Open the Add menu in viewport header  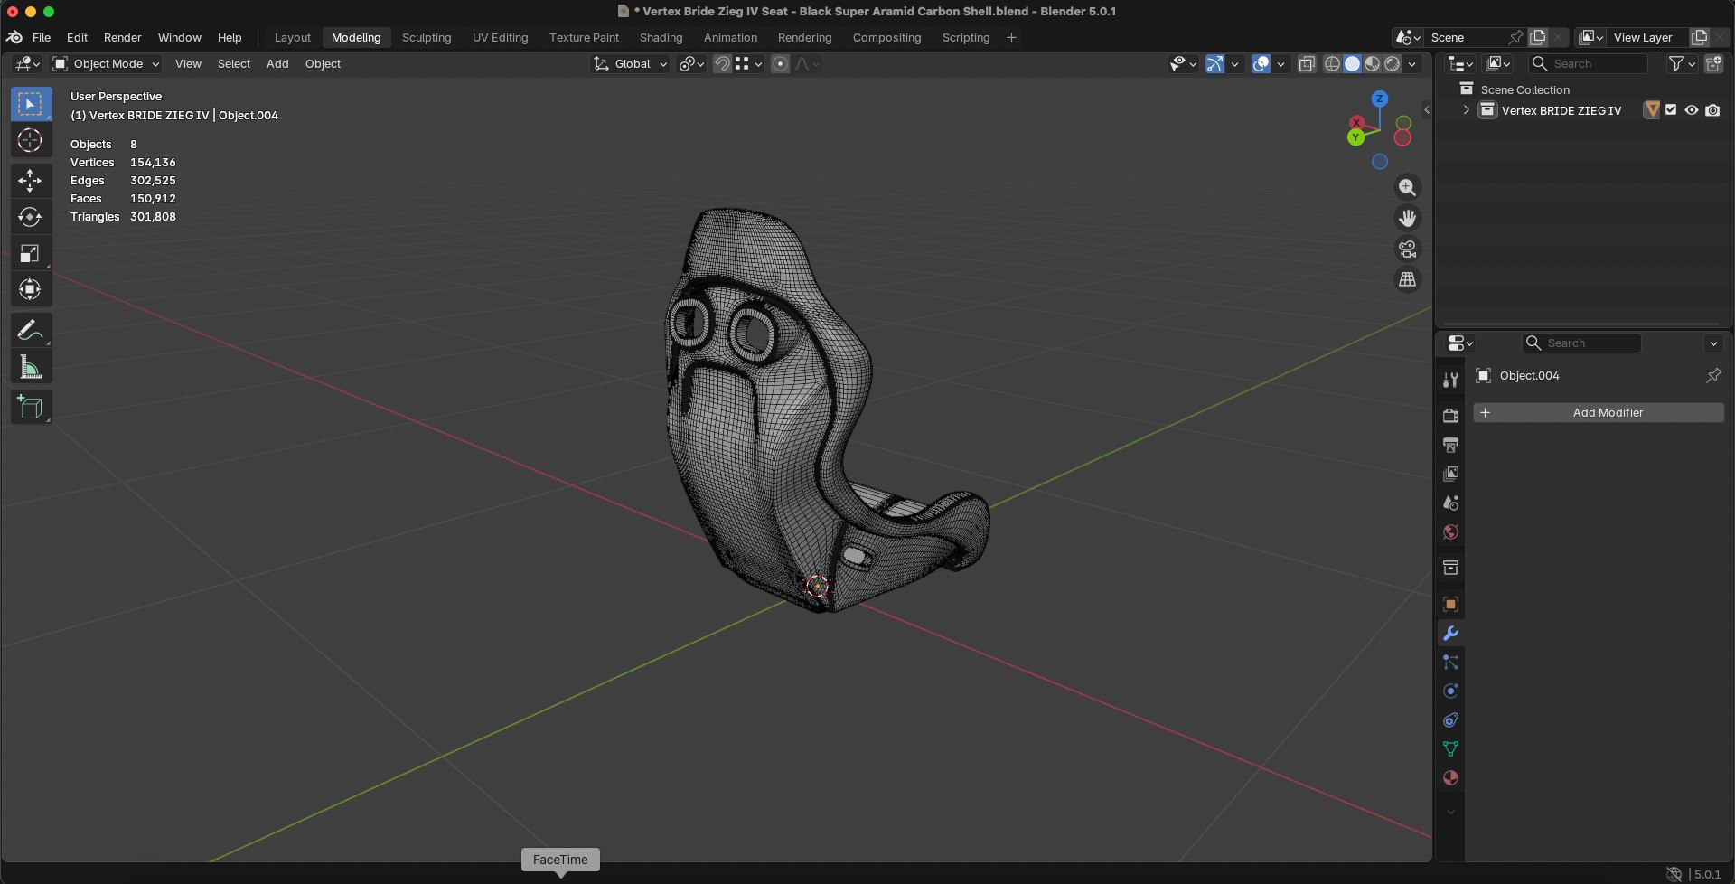(277, 64)
